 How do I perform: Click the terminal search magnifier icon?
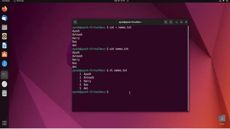click(166, 22)
